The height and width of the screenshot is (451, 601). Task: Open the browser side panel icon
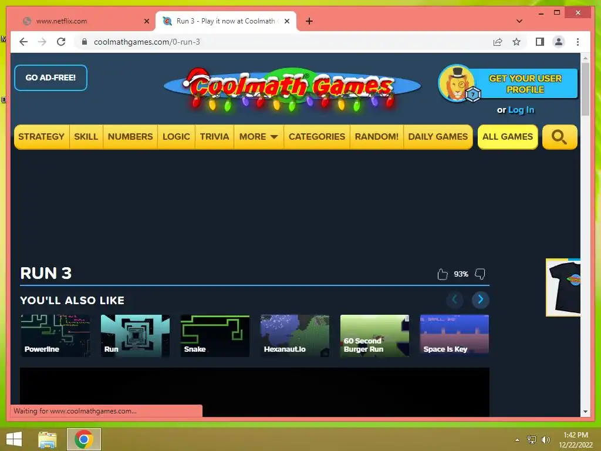click(540, 42)
